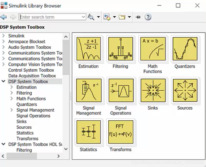Select Statistics in the tree list

coord(25,133)
